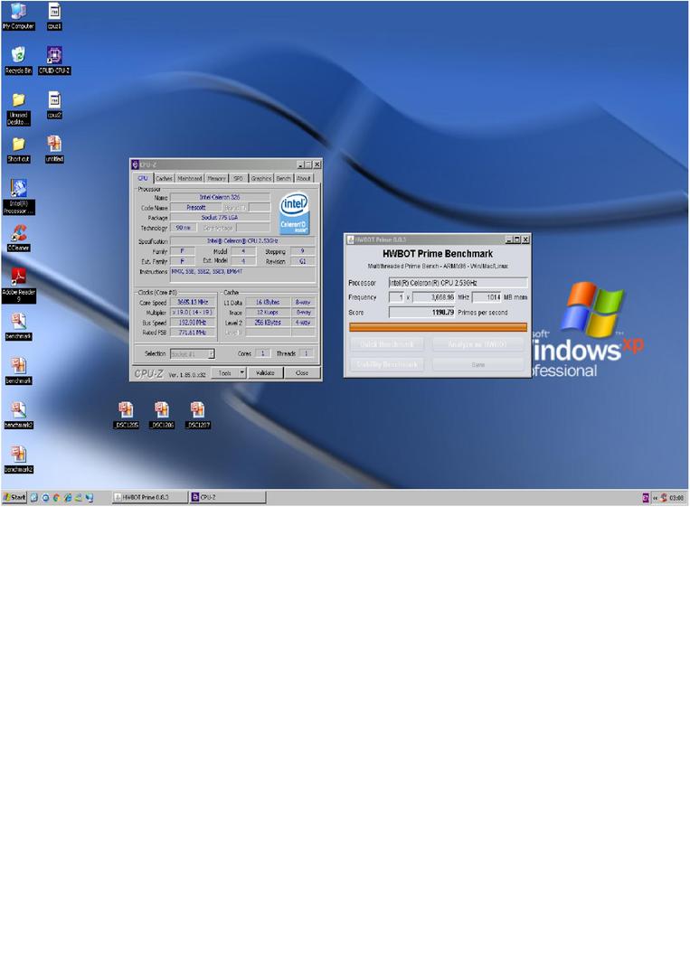Click the 3,668.96 MHz frequency field
This screenshot has width=690, height=976.
(434, 297)
